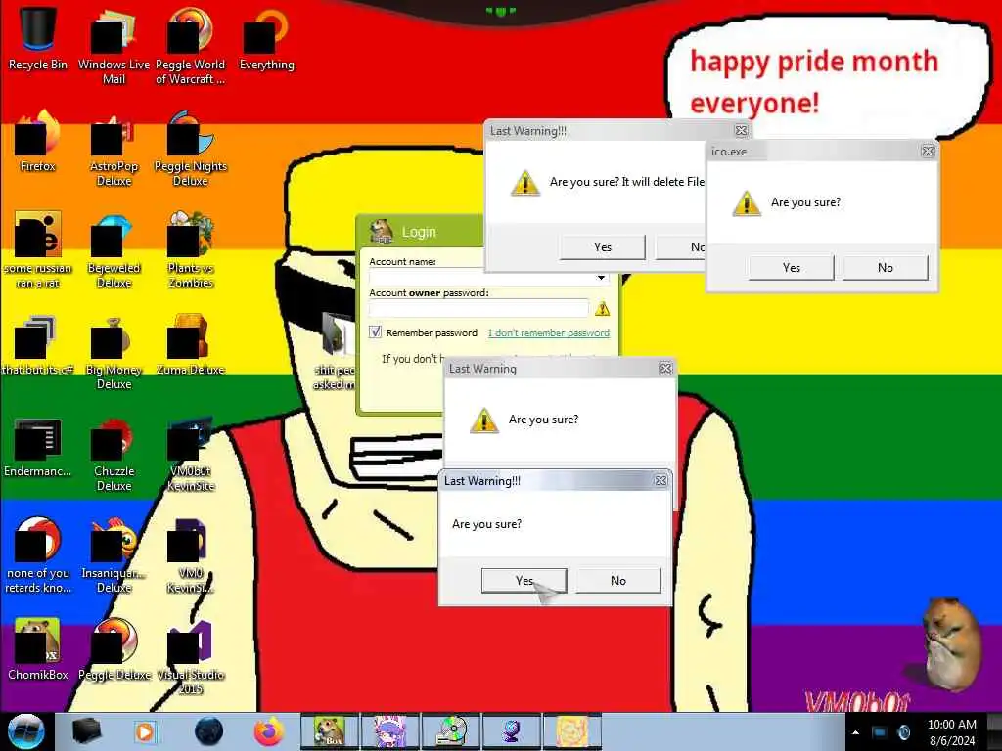Select the Insaniquarium Deluxe desktop icon
This screenshot has height=751, width=1002.
[x=114, y=555]
